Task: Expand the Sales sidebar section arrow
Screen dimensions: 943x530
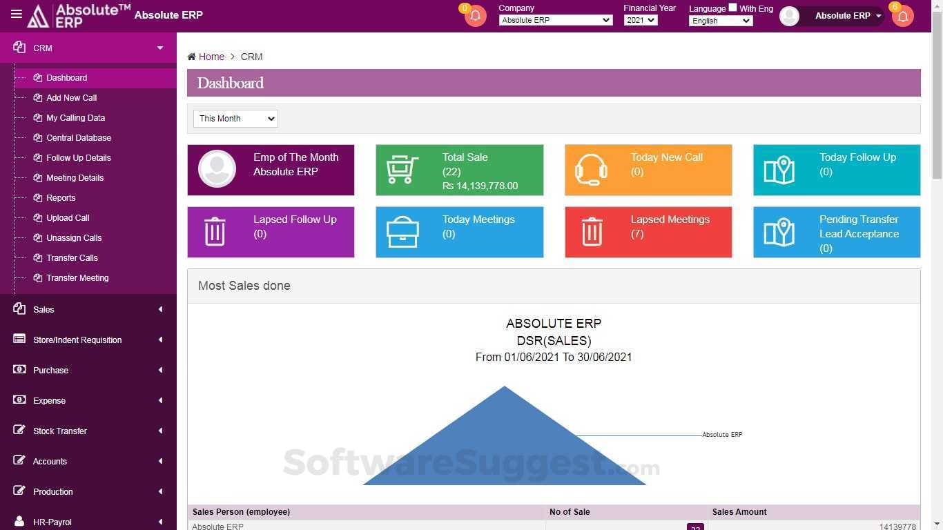Action: (160, 309)
